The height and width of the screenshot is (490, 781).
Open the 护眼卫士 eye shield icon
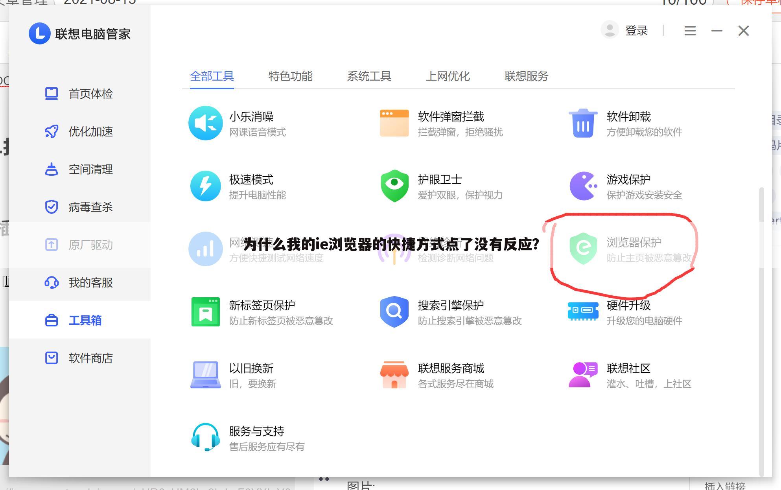click(x=394, y=186)
